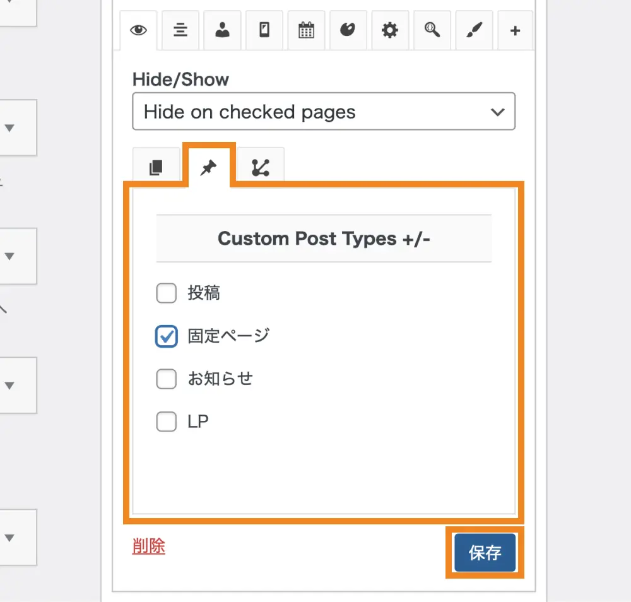
Task: Open the gear settings tab
Action: tap(390, 30)
